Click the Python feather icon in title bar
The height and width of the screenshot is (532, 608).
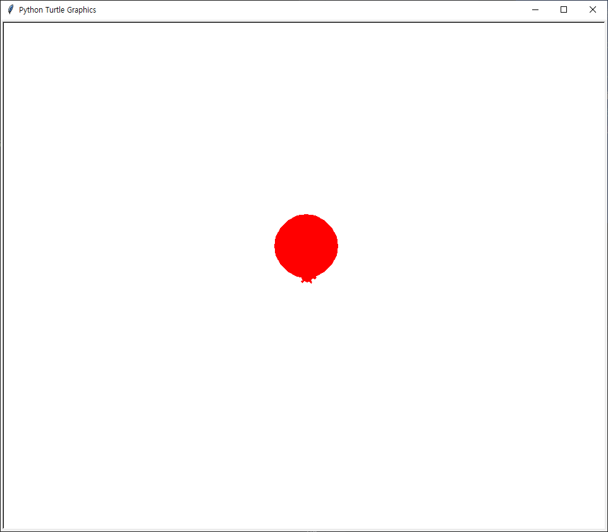click(11, 9)
